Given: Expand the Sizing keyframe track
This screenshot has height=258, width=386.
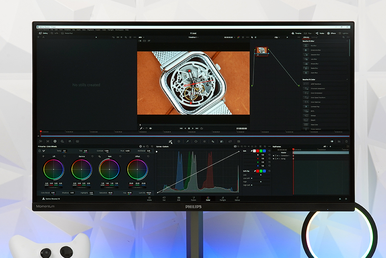Looking at the screenshot, I should [x=279, y=159].
